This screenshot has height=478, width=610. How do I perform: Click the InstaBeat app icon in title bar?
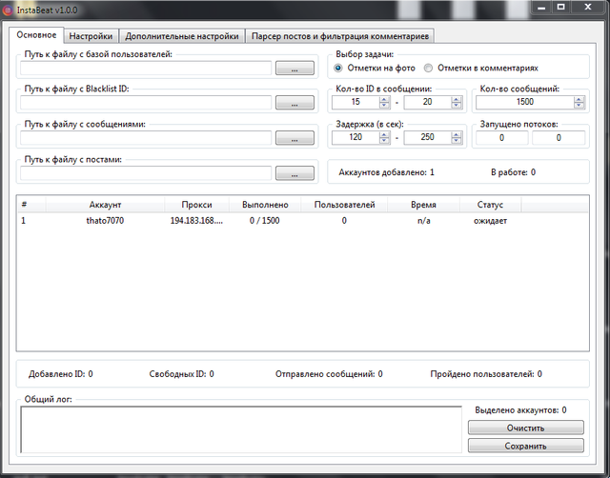8,8
